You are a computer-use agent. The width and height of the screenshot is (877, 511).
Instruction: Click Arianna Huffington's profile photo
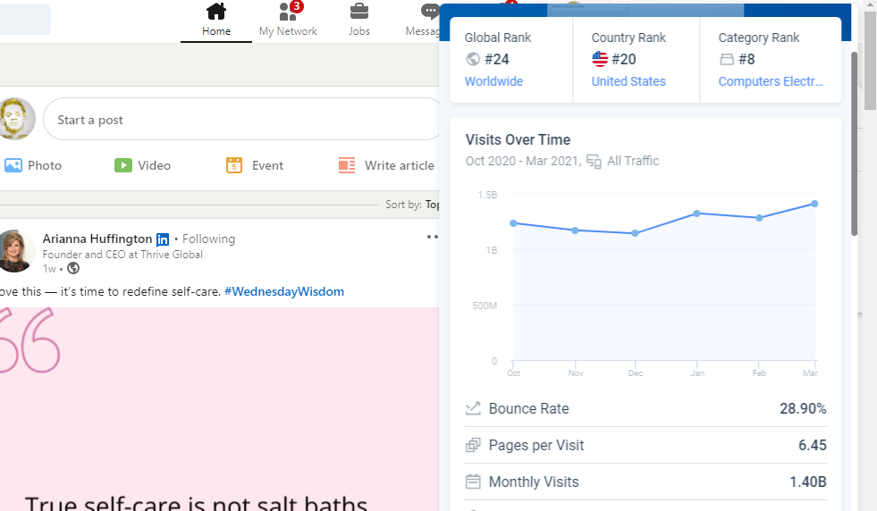point(15,251)
